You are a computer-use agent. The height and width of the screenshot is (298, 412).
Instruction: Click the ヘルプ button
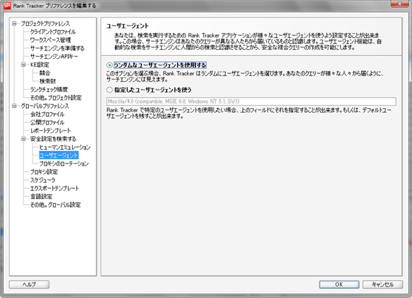[x=29, y=284]
